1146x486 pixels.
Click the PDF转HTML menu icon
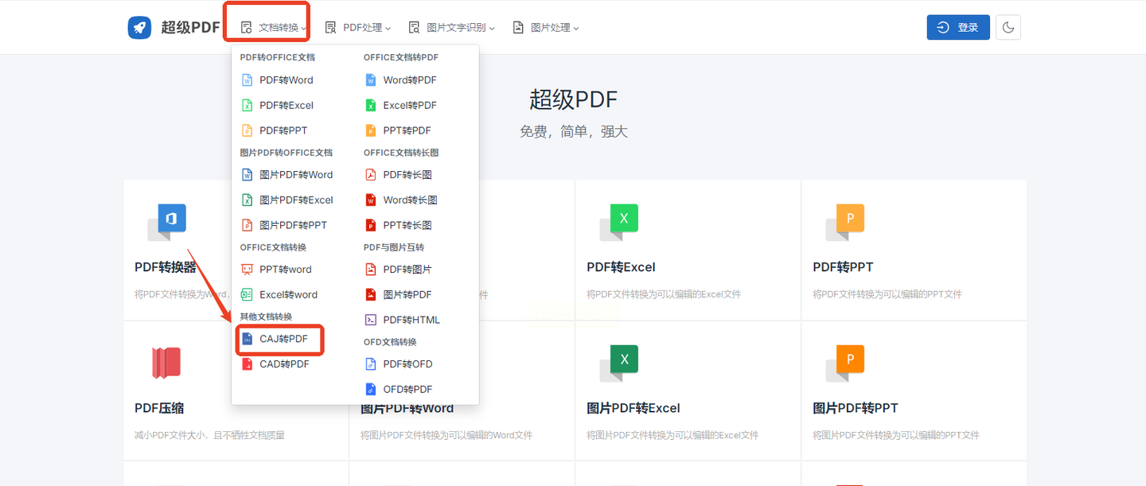pos(370,320)
